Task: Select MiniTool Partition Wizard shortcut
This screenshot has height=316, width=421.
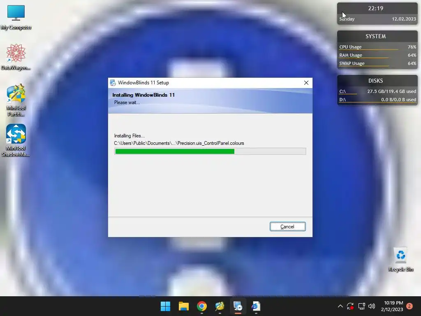Action: point(16,100)
